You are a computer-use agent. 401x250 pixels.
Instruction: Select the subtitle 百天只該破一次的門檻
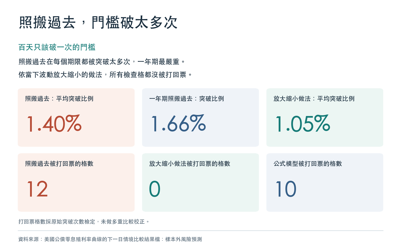57,47
